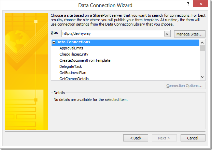Select CheckFileSecurity connection
This screenshot has width=212, height=150.
[x=74, y=54]
